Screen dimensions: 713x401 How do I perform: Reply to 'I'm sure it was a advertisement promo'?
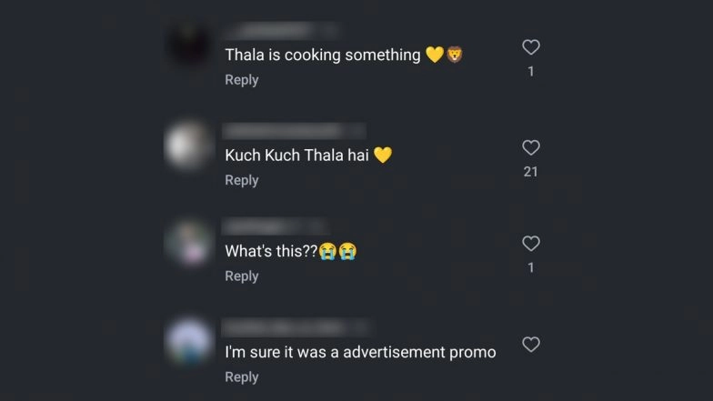pos(242,376)
